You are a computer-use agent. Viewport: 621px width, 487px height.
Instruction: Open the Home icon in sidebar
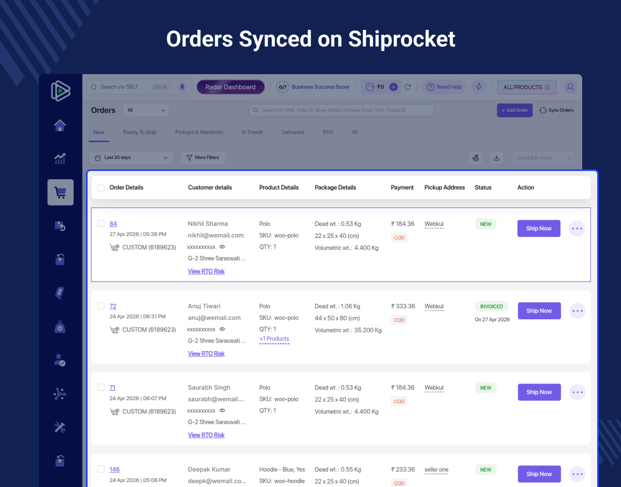click(60, 125)
